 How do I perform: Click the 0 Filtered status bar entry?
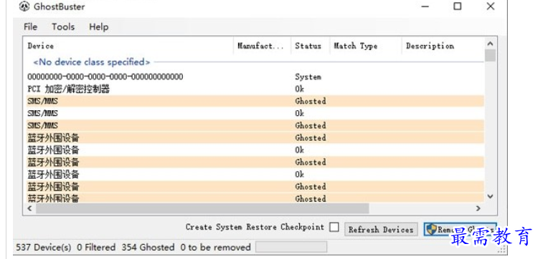point(96,248)
